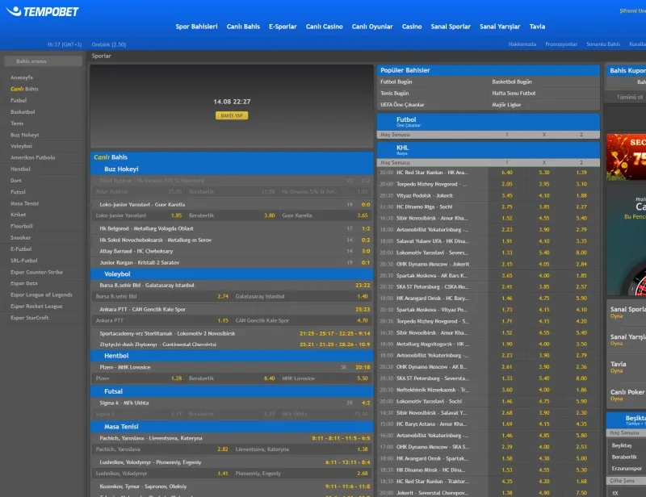Open Tenis in the left sidebar
Viewport: 646px width, 497px height.
click(x=17, y=123)
